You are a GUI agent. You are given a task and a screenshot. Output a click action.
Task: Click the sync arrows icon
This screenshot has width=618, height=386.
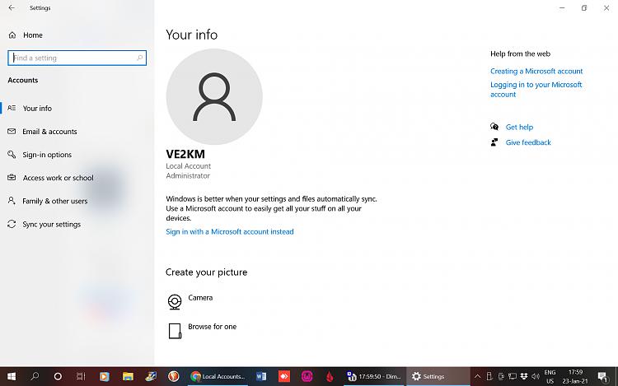click(x=12, y=224)
